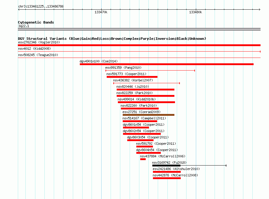Viewport: 269px width, 199px height.
Task: Select the nsv822259 (Park2010) variant bar
Action: point(145,96)
